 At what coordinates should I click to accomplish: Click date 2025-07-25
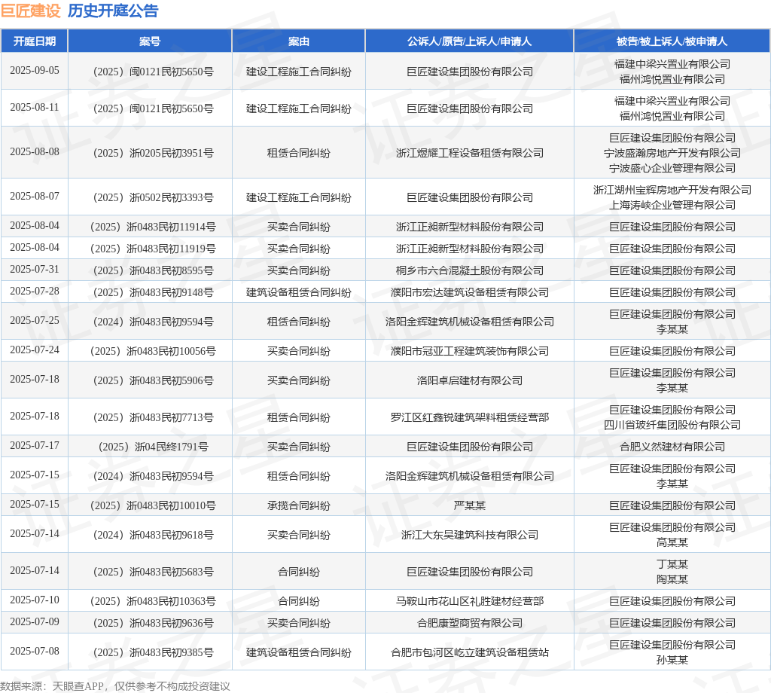point(35,320)
